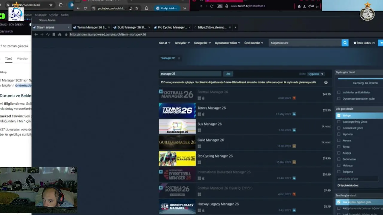Focus the Mağazada ara search box
Viewport: 383px width, 215px height.
click(x=305, y=43)
